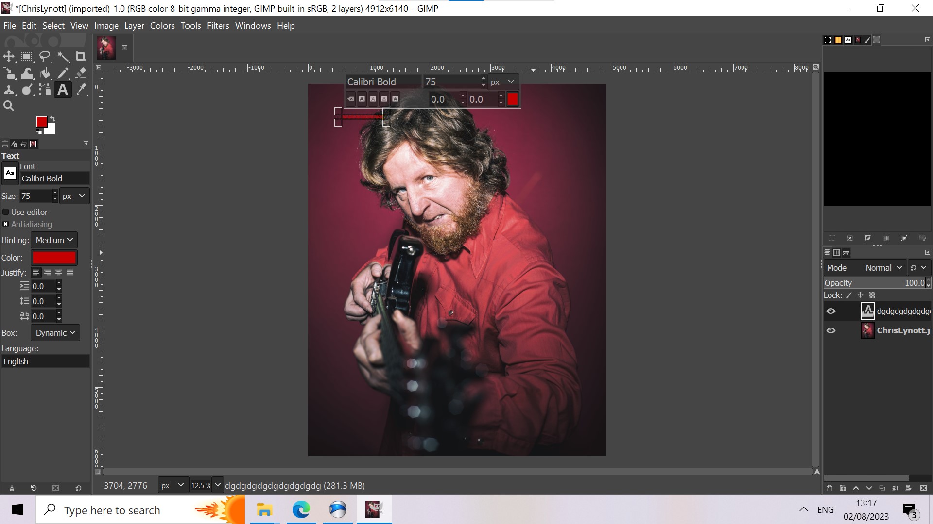The image size is (933, 524).
Task: Select the Free Select lasso tool
Action: 45,57
